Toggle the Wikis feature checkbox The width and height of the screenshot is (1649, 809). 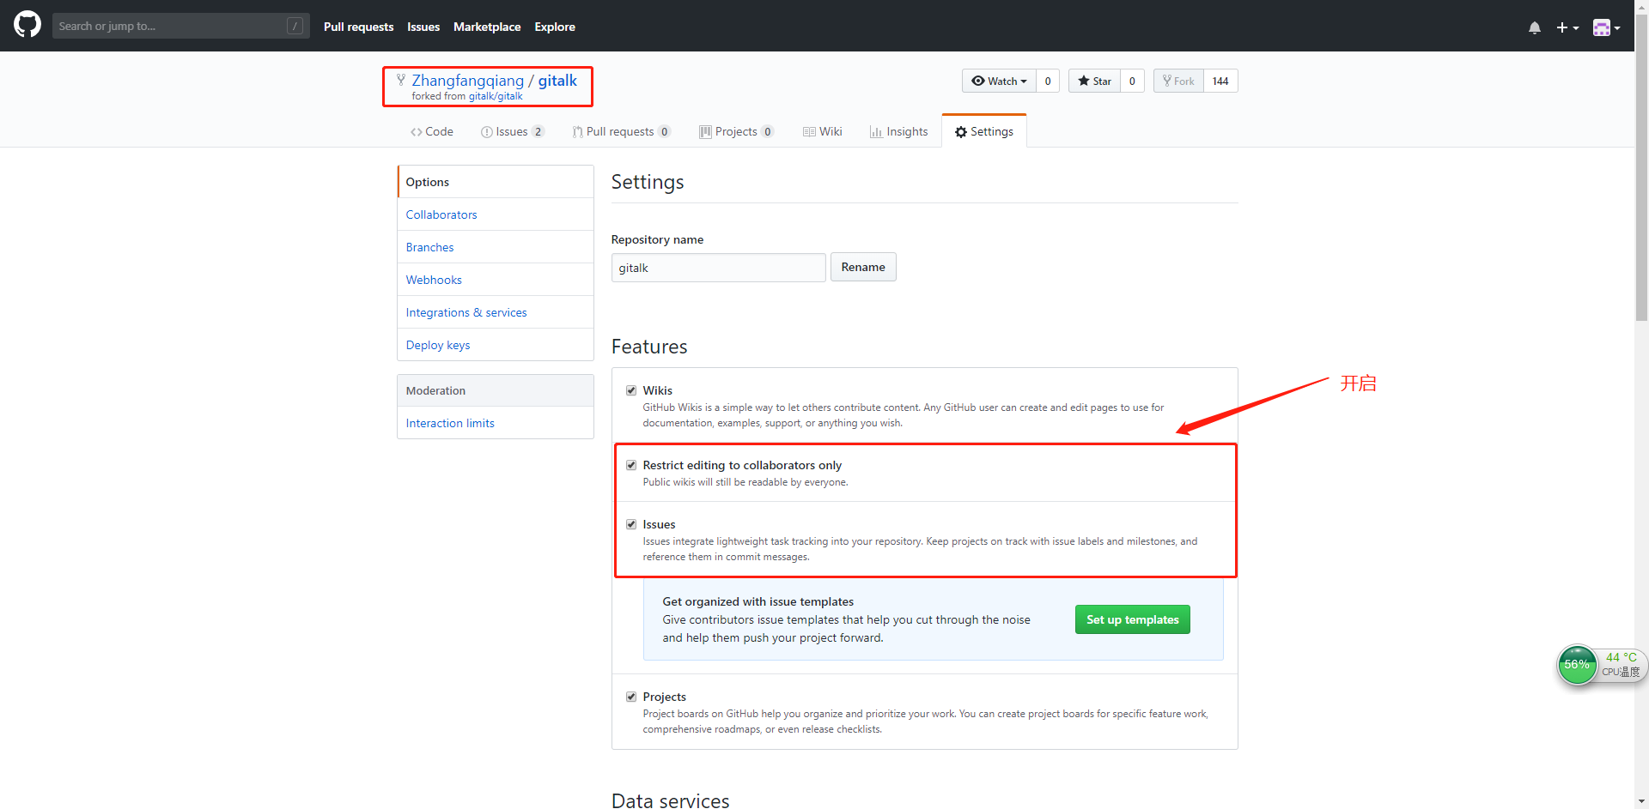[631, 390]
